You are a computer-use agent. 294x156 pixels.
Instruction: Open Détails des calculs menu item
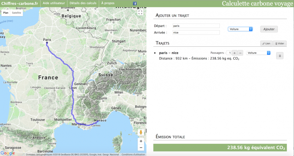click(x=83, y=3)
